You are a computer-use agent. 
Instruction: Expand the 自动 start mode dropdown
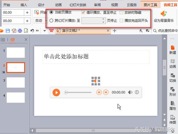point(40,21)
